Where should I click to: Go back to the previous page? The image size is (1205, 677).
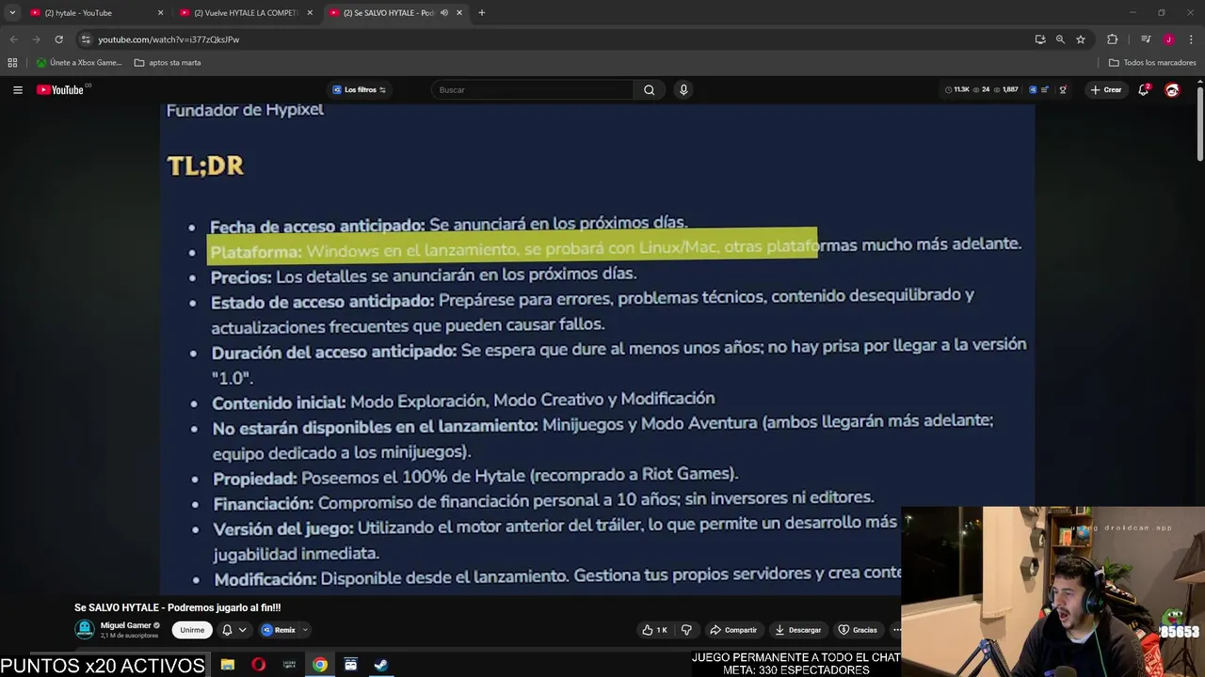tap(13, 39)
